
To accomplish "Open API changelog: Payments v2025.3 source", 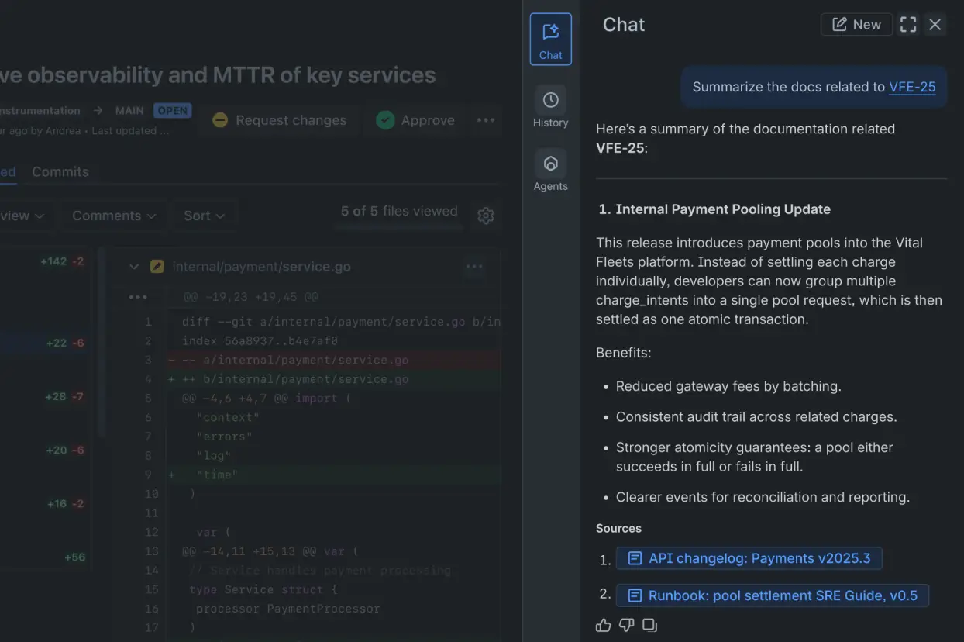I will click(749, 558).
